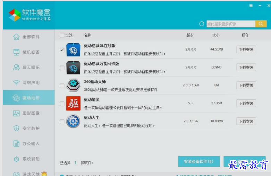
Task: Click 下载安装 for 驱动总裁万能网卡版
Action: (246, 68)
